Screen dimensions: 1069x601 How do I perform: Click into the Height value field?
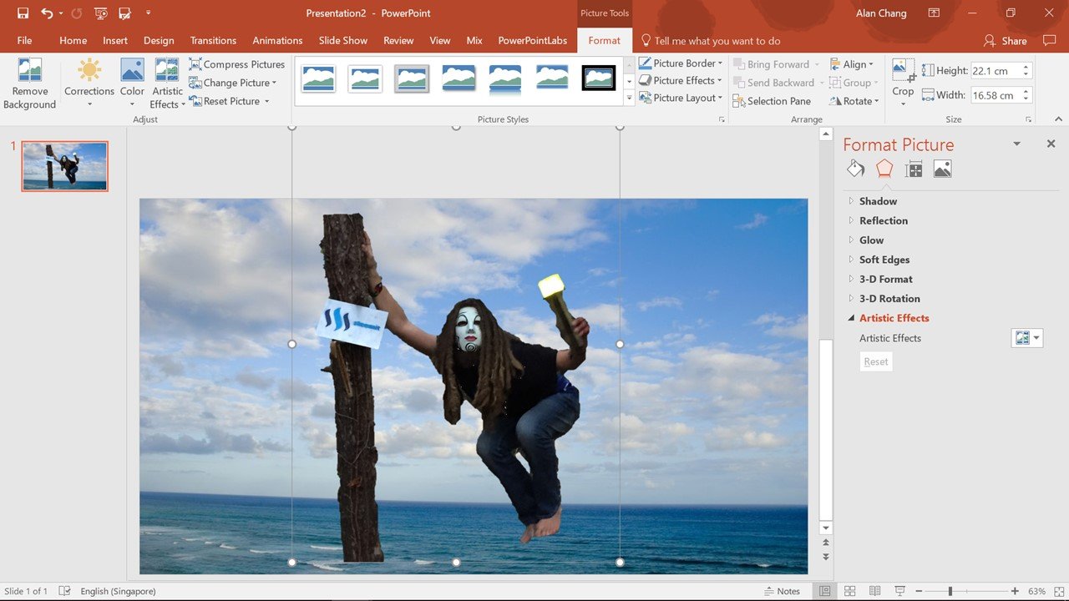[x=996, y=71]
